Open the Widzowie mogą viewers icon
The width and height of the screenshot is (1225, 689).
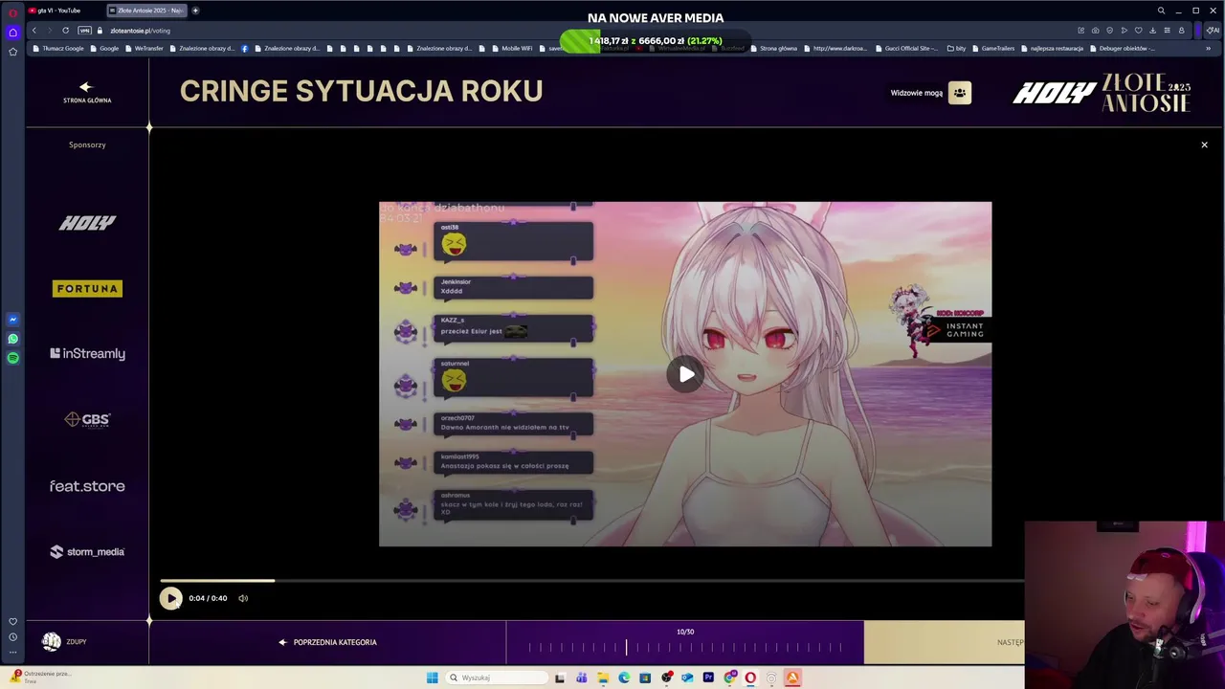click(960, 93)
